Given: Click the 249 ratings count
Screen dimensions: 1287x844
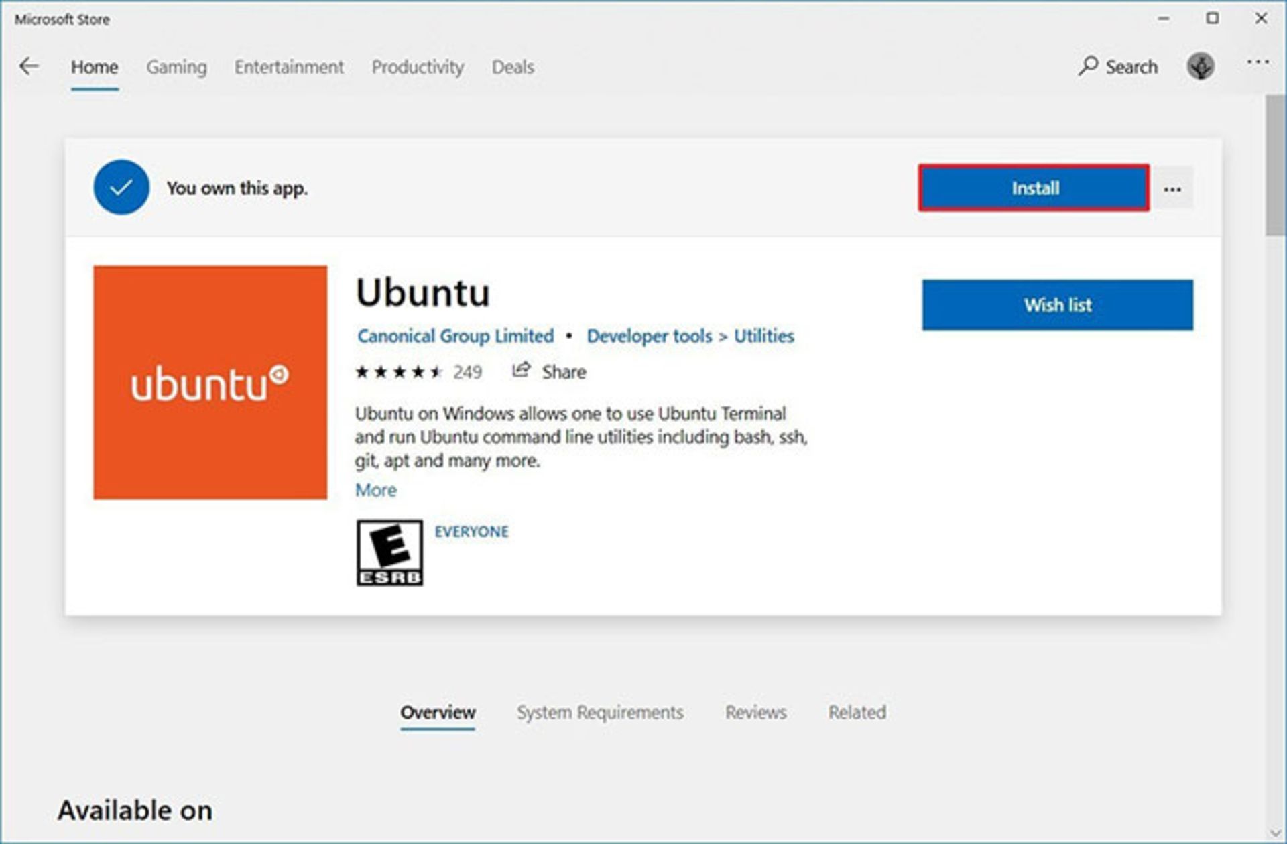Looking at the screenshot, I should [467, 372].
